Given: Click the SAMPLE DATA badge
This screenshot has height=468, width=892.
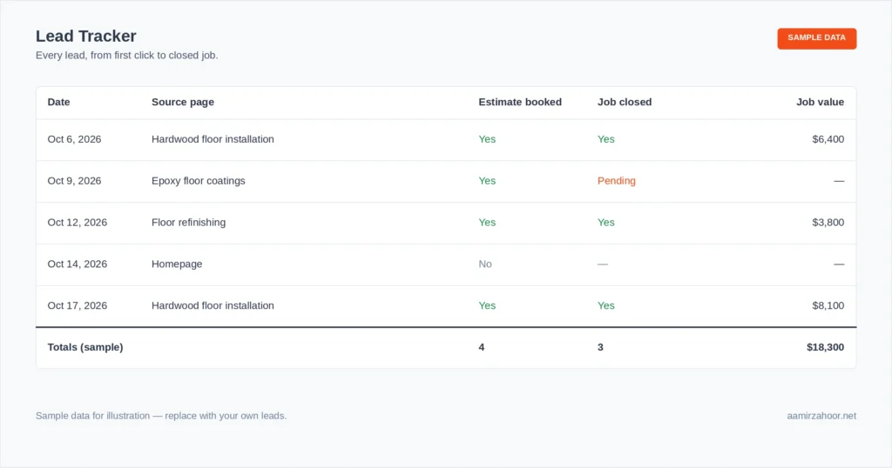Looking at the screenshot, I should [816, 38].
